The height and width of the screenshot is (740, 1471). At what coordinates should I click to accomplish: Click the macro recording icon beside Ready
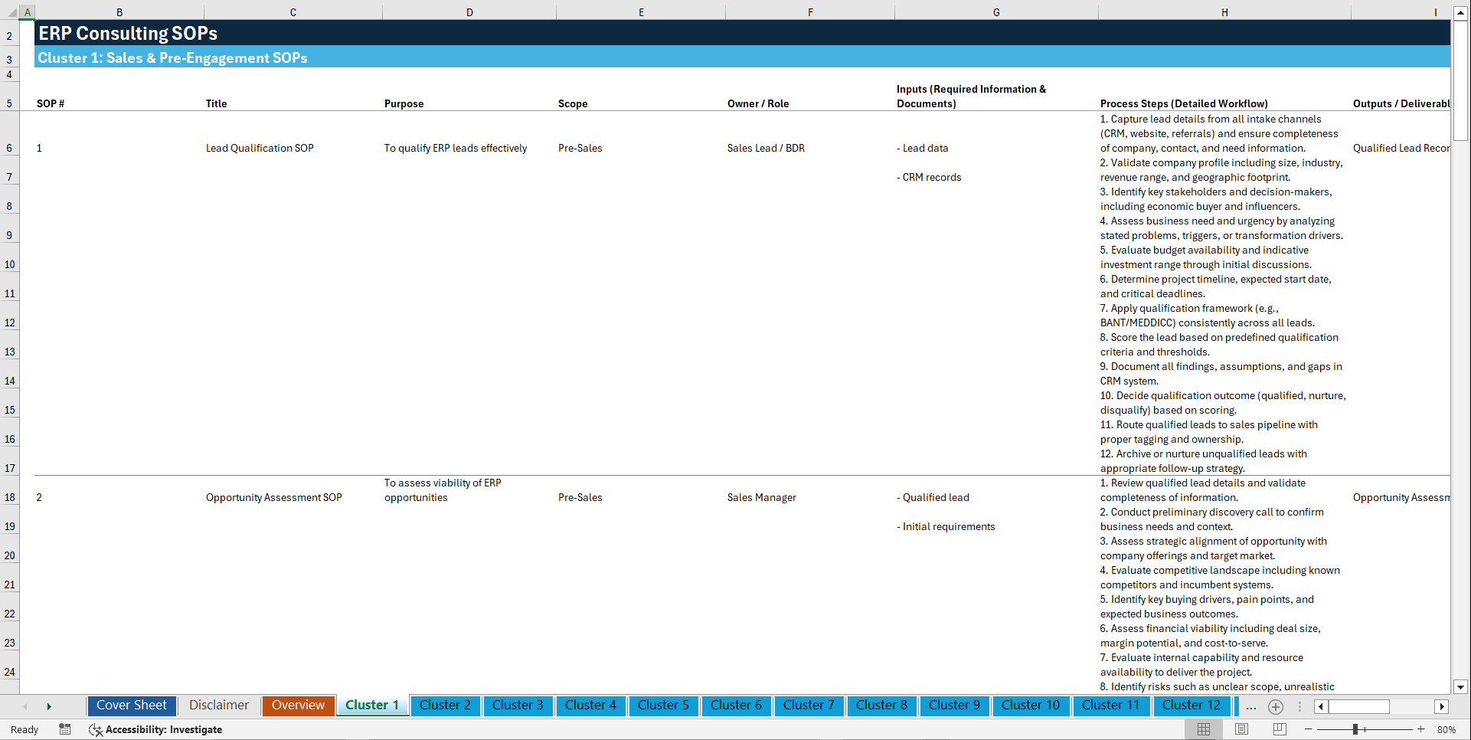click(x=65, y=729)
